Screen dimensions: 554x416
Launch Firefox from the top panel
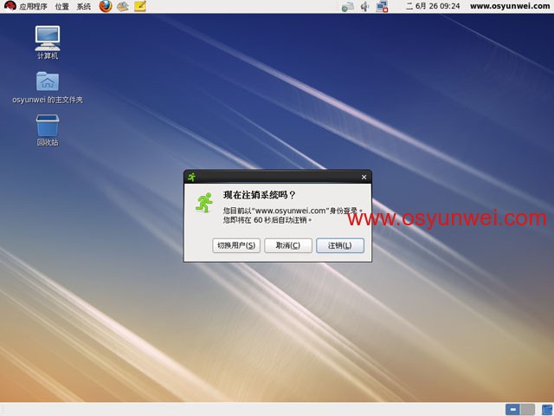click(106, 6)
